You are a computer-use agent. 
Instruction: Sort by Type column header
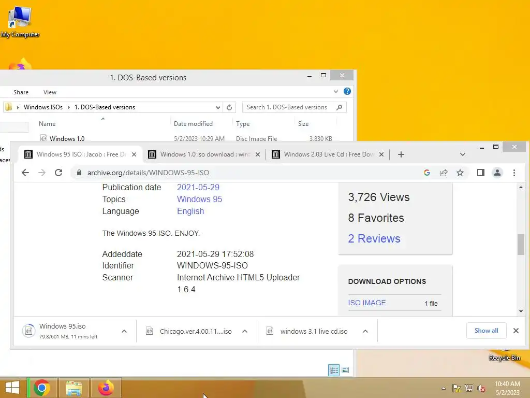pyautogui.click(x=243, y=124)
